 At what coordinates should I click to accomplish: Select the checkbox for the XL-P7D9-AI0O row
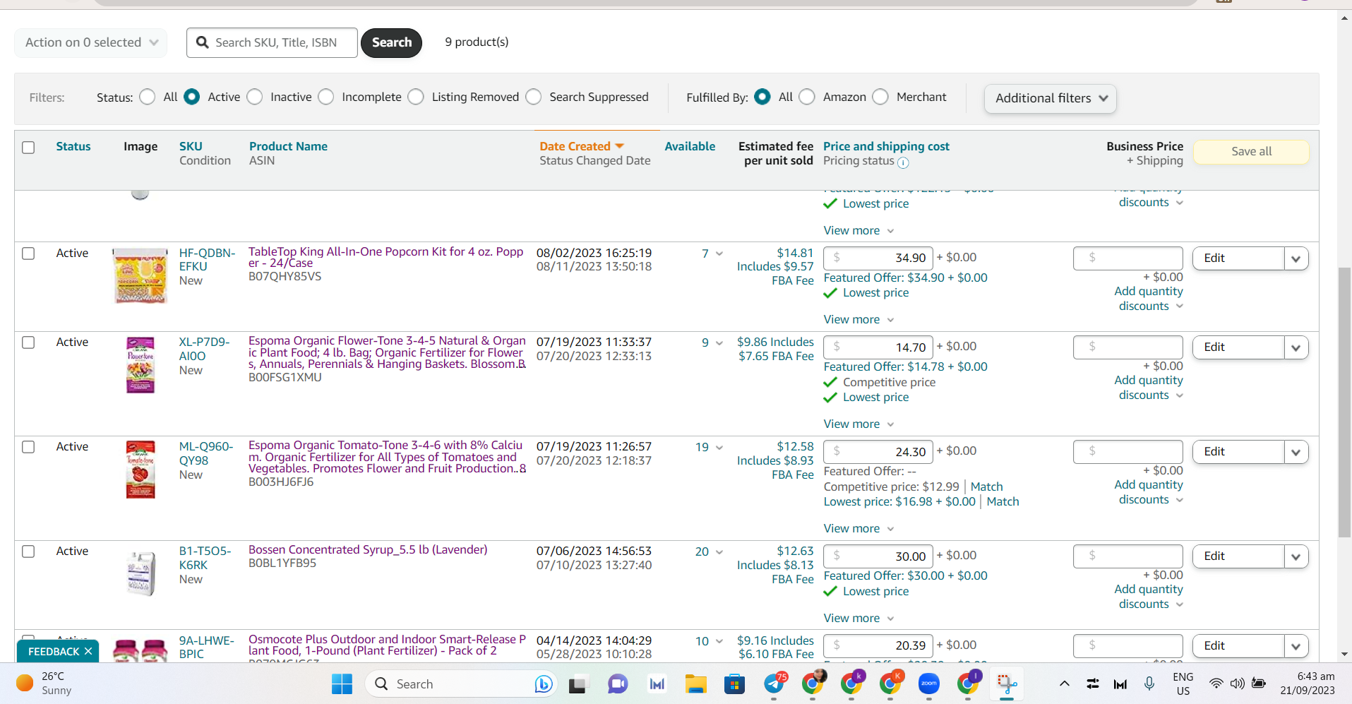click(x=28, y=342)
